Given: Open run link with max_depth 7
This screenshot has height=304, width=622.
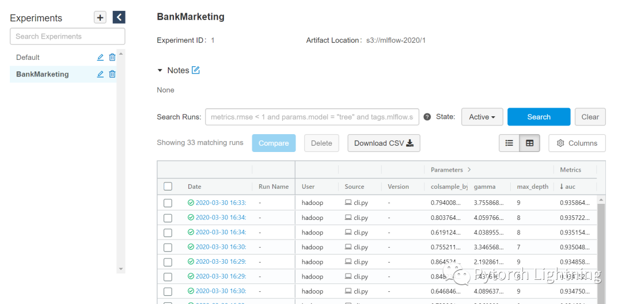Looking at the screenshot, I should click(221, 248).
